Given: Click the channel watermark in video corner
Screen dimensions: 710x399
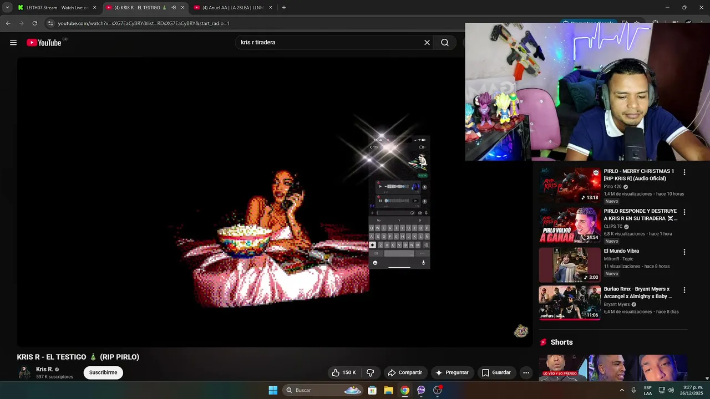Looking at the screenshot, I should point(521,331).
